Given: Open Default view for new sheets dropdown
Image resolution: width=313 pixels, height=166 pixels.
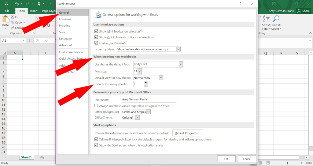Looking at the screenshot, I should [x=161, y=78].
